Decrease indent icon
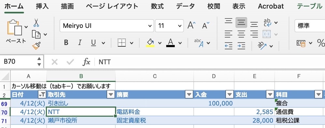325x128 pixels. [x=229, y=46]
